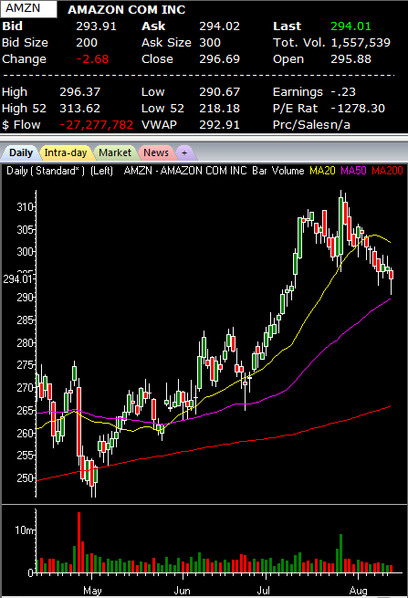Click the Aug label on time axis

[x=359, y=591]
